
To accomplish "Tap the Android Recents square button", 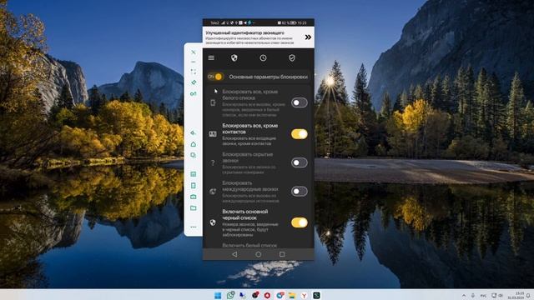I will 282,254.
